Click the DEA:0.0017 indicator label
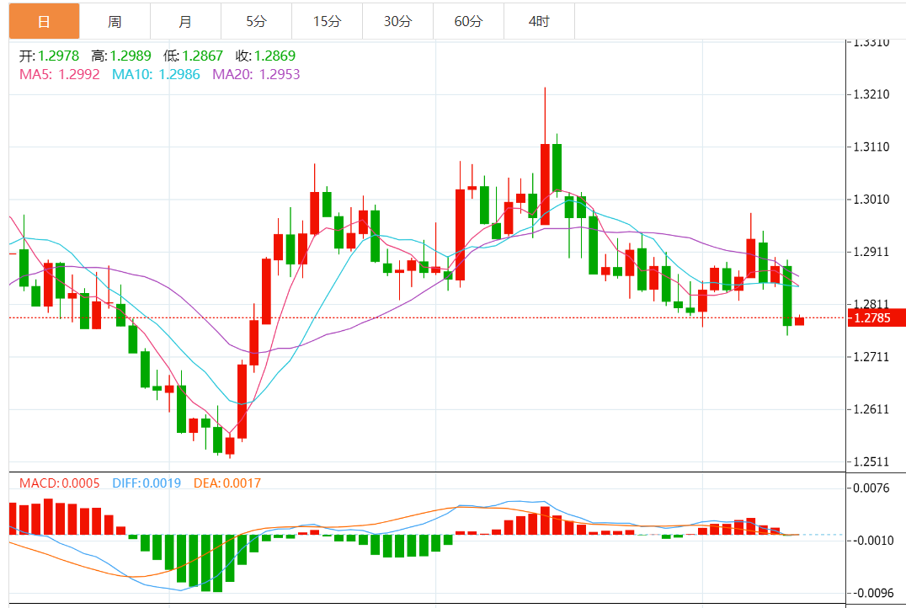 pyautogui.click(x=227, y=483)
